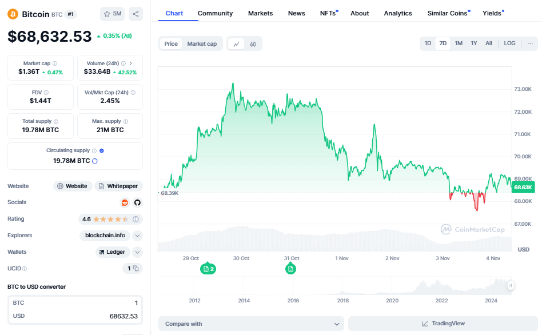
Task: Launch the TradingView chart
Action: 443,324
